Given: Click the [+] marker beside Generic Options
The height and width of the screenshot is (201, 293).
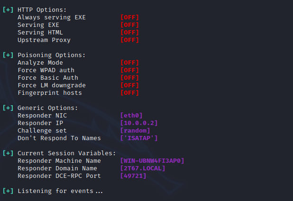Looking at the screenshot, I should (8, 108).
